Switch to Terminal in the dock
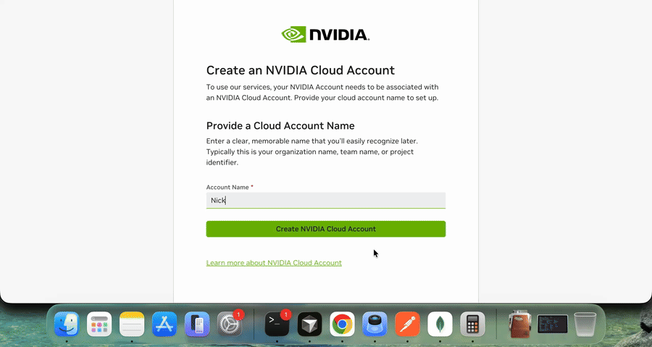The image size is (652, 347). (x=277, y=324)
